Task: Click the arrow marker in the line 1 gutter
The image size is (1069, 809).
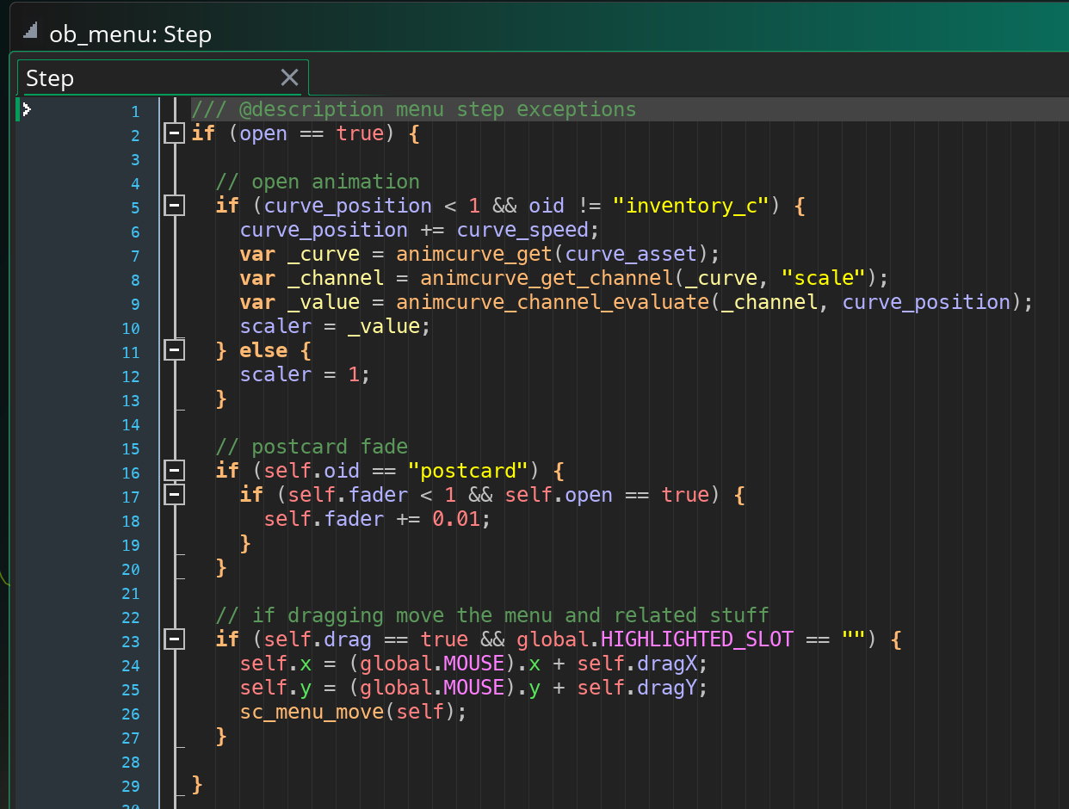Action: click(27, 108)
